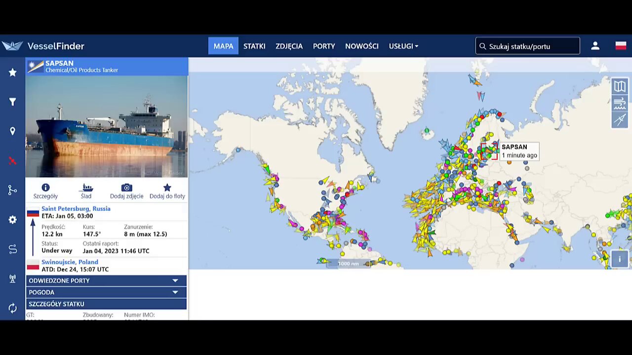Click the Polish flag language selector
This screenshot has height=355, width=632.
[621, 46]
